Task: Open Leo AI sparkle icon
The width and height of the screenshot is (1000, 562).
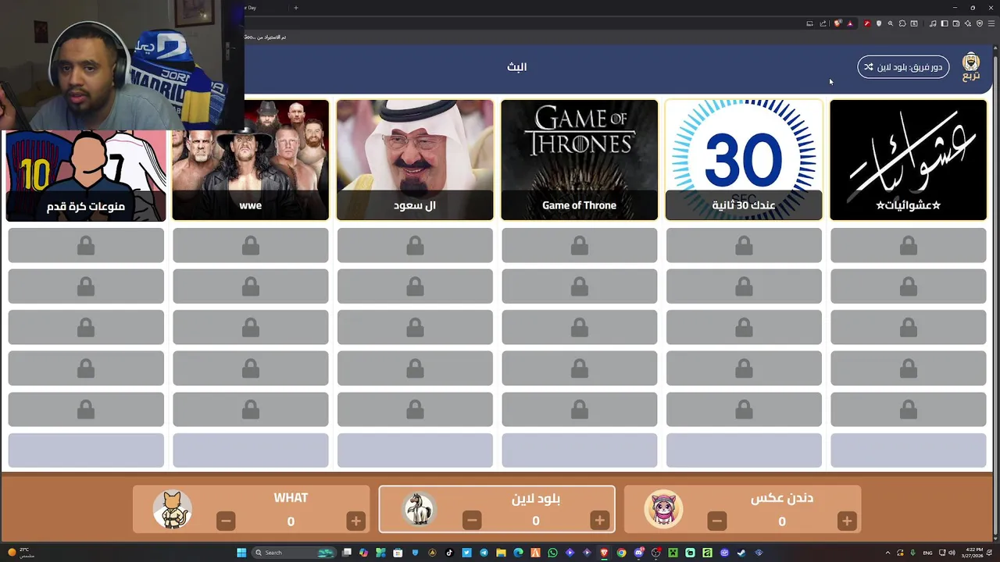Action: 968,23
